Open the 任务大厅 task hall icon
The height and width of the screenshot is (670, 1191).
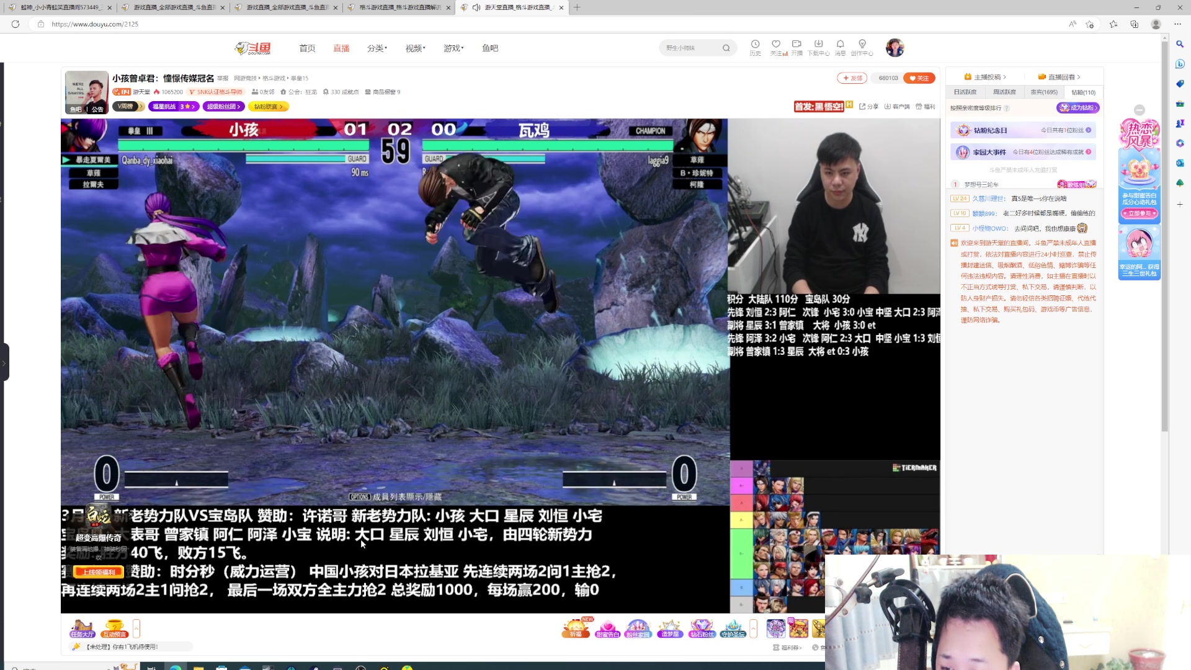pos(82,628)
